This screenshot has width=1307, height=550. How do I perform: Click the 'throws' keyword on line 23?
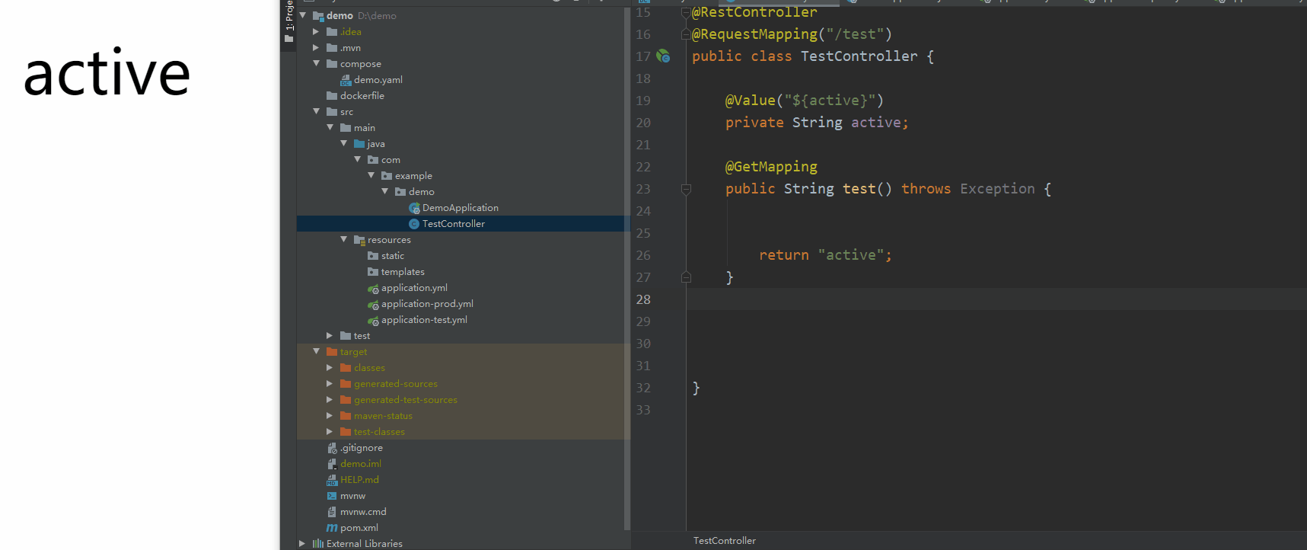tap(926, 189)
